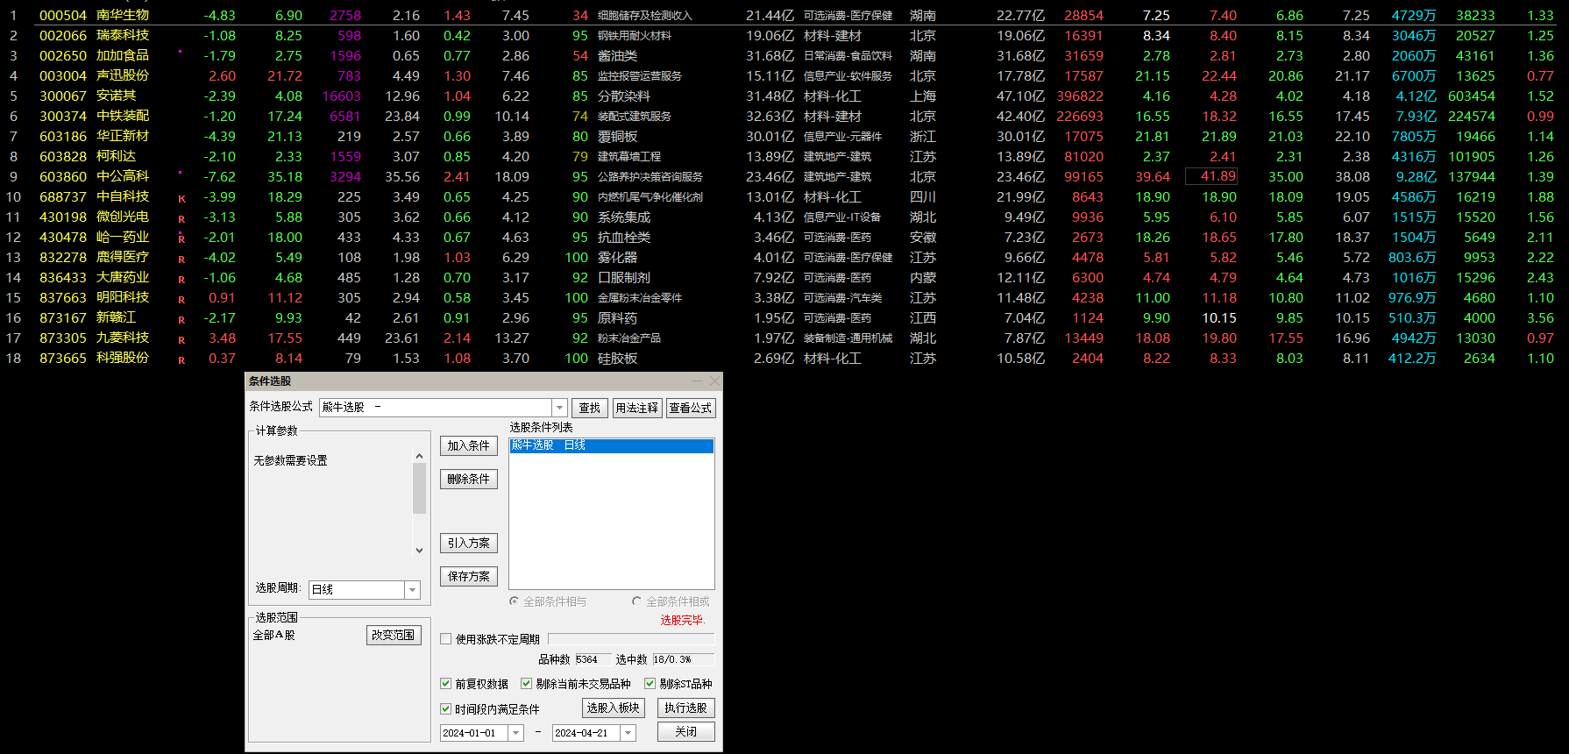Select stock code 603828 柯利达
Viewport: 1569px width, 754px height.
point(63,156)
